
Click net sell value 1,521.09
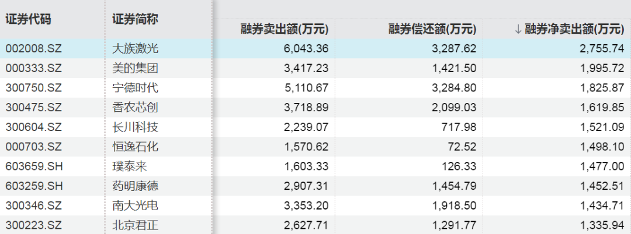pyautogui.click(x=602, y=127)
